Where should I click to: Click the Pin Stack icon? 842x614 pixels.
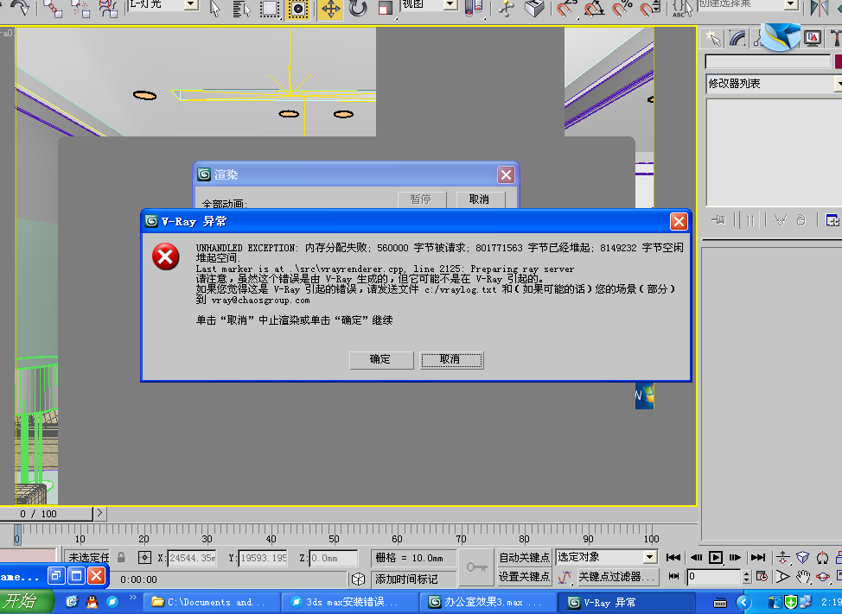point(718,220)
